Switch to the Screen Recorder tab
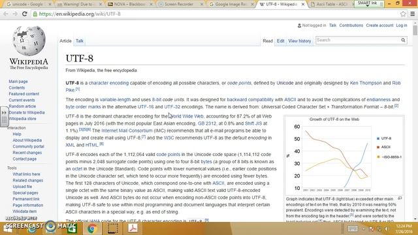This screenshot has height=235, width=418. 179,5
